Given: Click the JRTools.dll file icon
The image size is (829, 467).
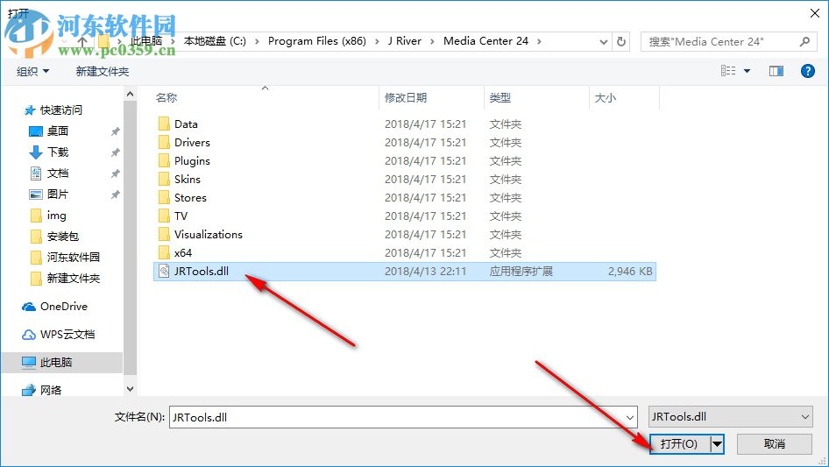Looking at the screenshot, I should pos(165,272).
